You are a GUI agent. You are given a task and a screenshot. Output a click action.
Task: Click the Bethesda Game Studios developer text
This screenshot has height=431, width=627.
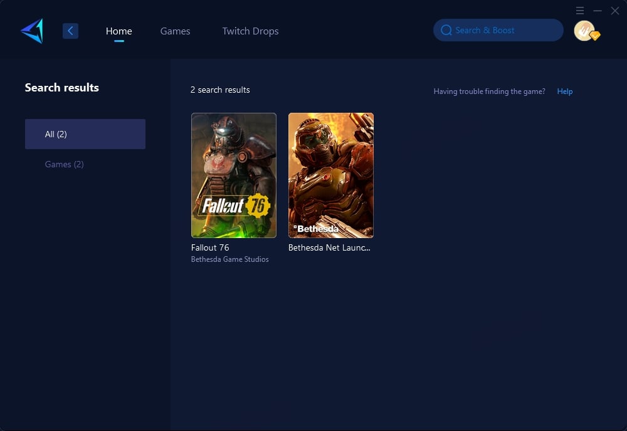230,259
